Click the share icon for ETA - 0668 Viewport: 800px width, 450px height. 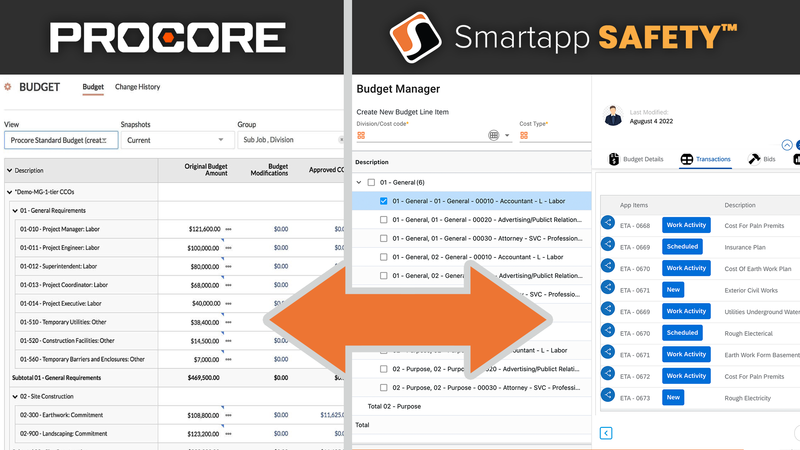coord(608,222)
